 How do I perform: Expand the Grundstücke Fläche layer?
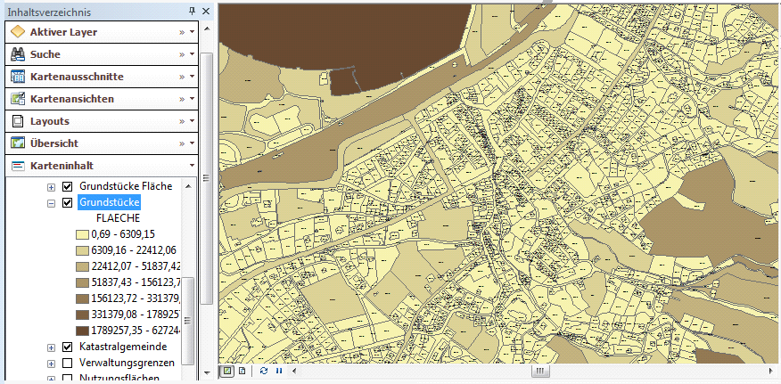[51, 187]
